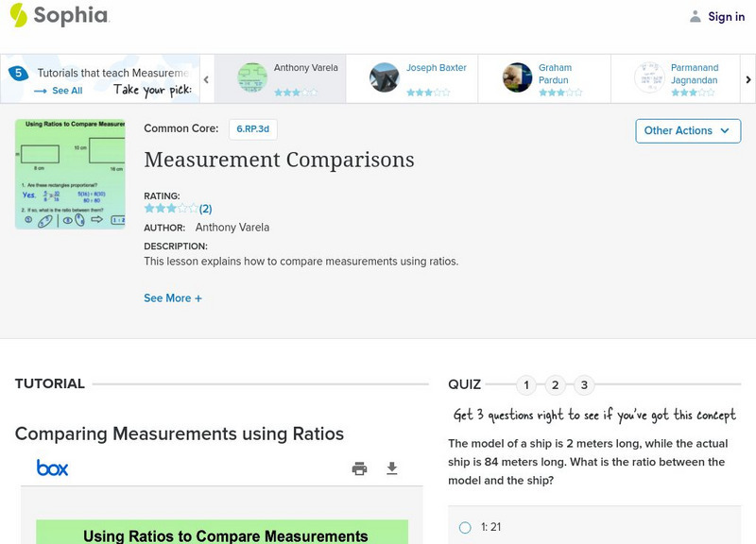Select Joseph Baxter's tutorial avatar

pyautogui.click(x=385, y=77)
